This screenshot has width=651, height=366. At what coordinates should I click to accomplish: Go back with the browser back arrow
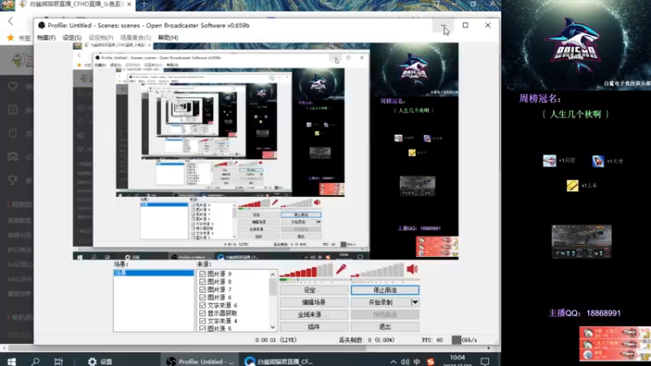click(x=11, y=21)
